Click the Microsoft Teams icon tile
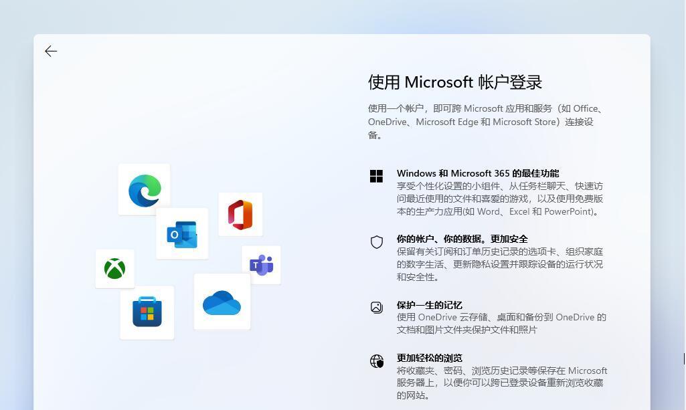This screenshot has height=410, width=686. 261,265
